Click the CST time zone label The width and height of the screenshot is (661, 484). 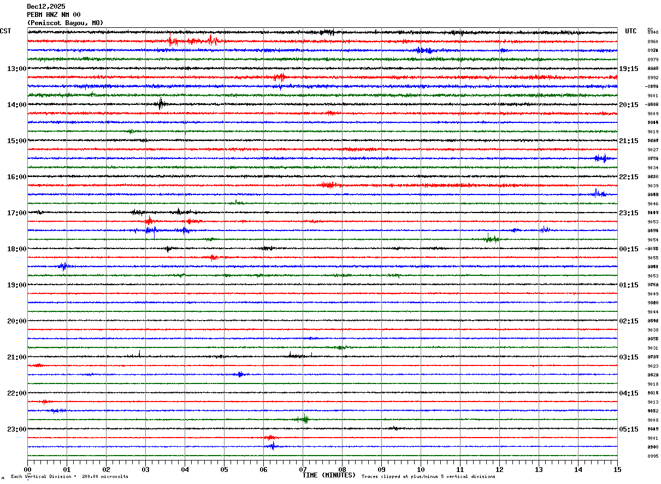point(5,31)
